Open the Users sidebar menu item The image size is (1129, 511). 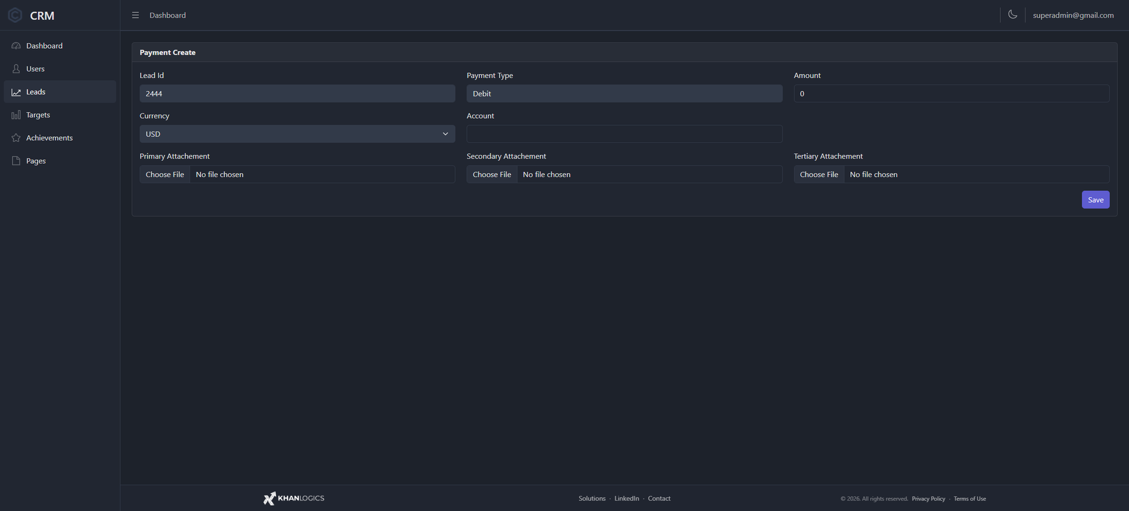(60, 69)
